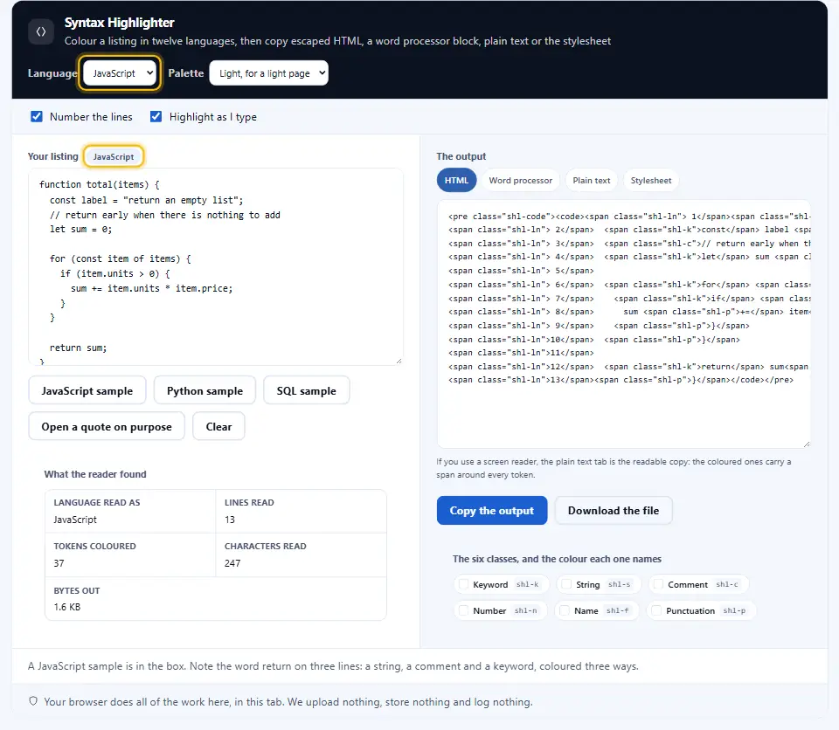This screenshot has height=730, width=839.
Task: Click Download the file
Action: coord(614,510)
